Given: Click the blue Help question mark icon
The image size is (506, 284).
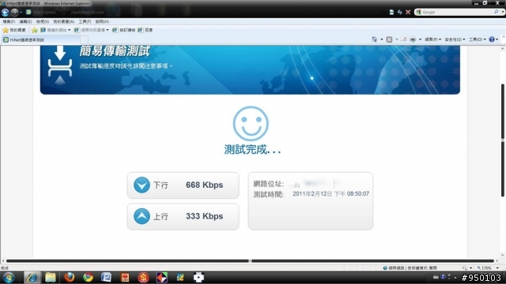Looking at the screenshot, I should click(x=492, y=39).
